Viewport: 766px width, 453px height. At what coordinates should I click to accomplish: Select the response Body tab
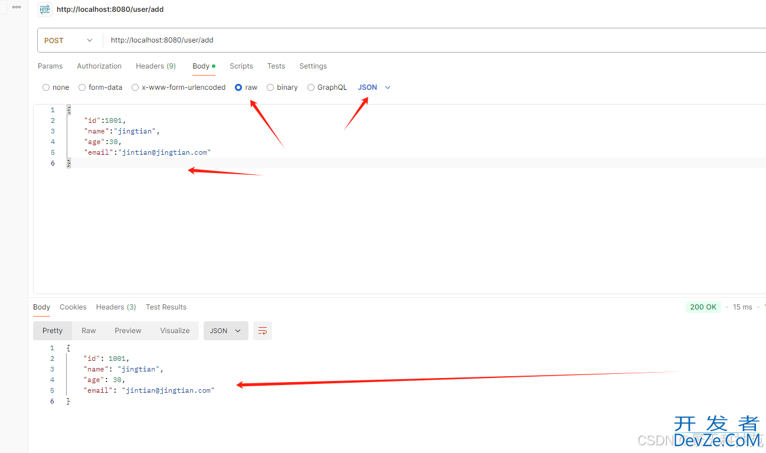[41, 307]
